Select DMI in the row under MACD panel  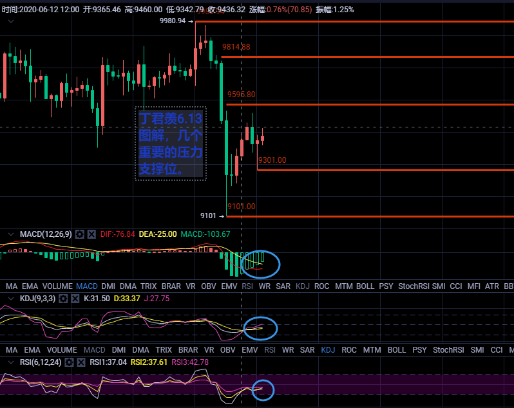pyautogui.click(x=108, y=286)
